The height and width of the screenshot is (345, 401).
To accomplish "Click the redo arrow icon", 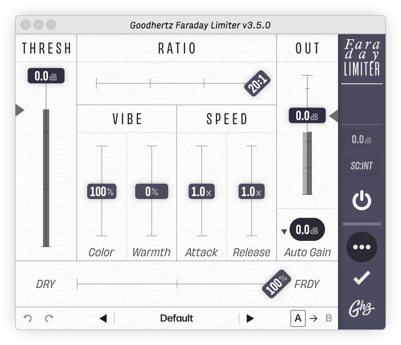I will [x=49, y=318].
